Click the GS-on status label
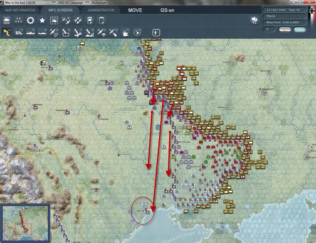Image resolution: width=316 pixels, height=243 pixels. click(x=167, y=10)
